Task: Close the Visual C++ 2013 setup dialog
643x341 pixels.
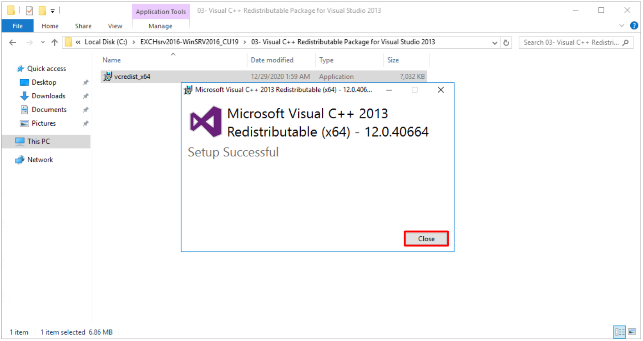Action: 426,239
